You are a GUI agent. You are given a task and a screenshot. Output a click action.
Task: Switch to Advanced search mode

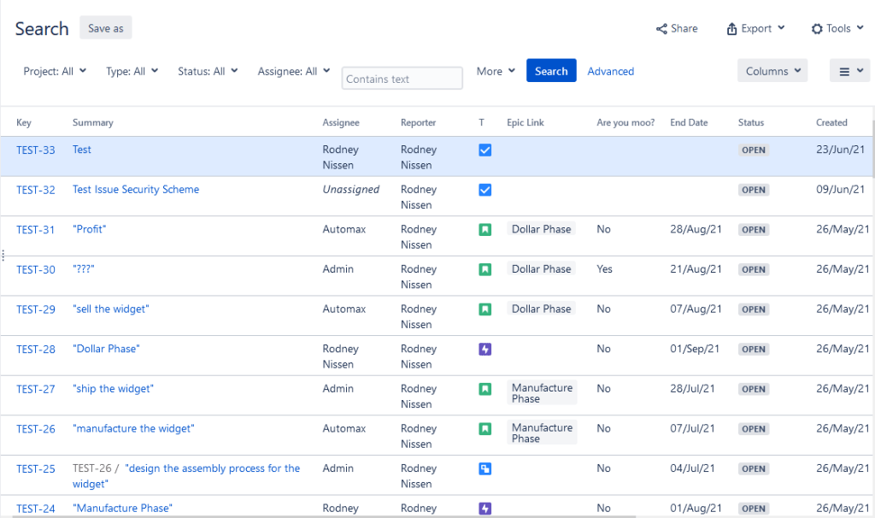[x=610, y=72]
